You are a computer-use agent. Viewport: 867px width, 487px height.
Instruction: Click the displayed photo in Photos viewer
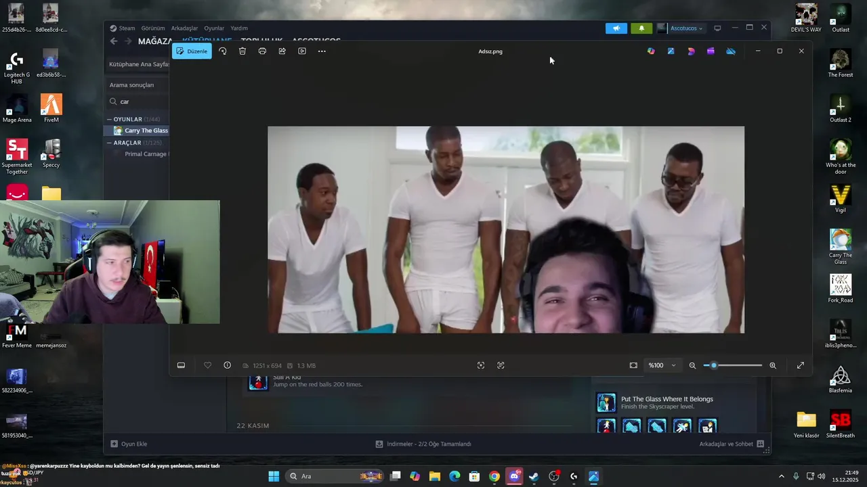pos(506,229)
